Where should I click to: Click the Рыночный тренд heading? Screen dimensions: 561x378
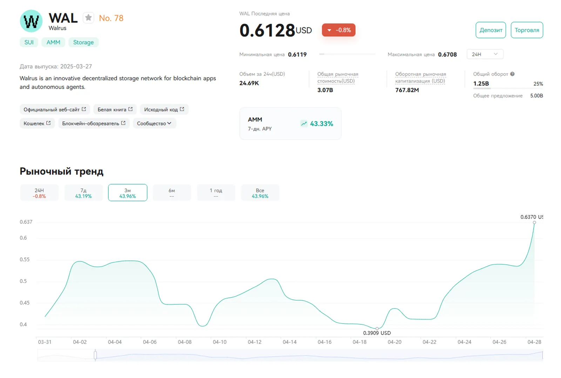click(62, 171)
